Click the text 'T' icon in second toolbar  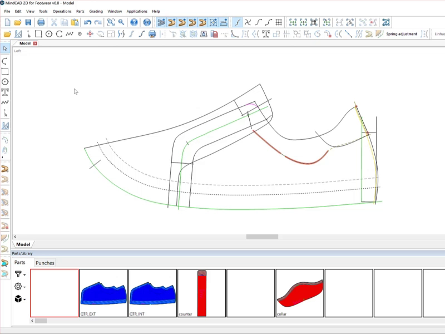(266, 34)
